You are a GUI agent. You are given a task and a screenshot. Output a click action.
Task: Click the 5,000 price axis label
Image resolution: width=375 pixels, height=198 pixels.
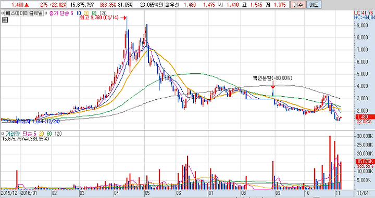[x=362, y=74]
